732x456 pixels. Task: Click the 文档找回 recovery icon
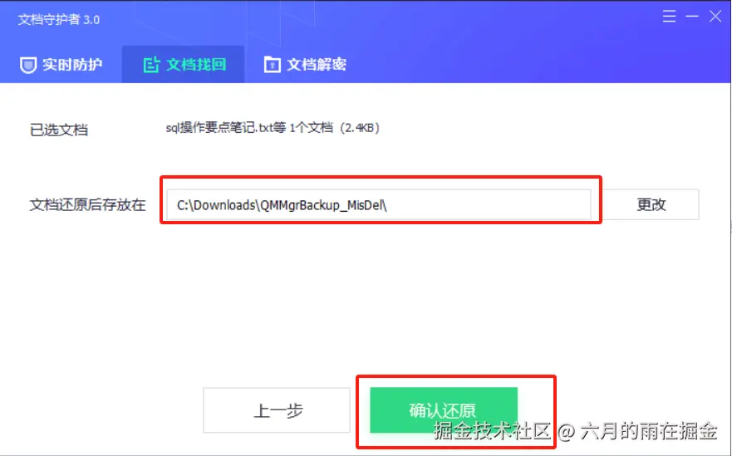pyautogui.click(x=151, y=65)
